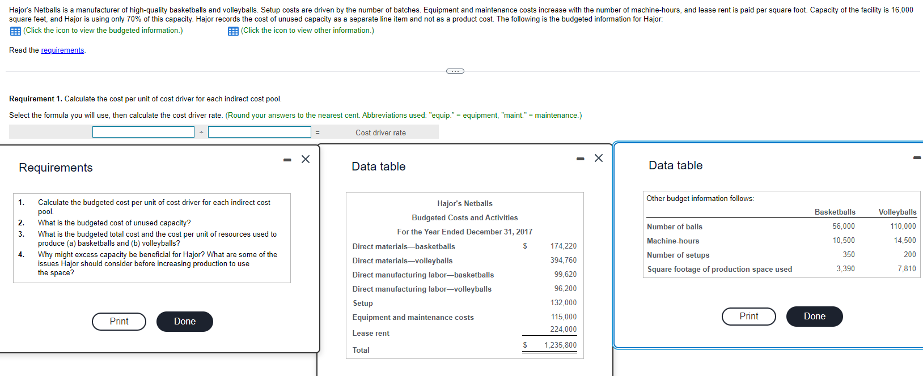Click Equipment and maintenance costs value 115,000
This screenshot has width=923, height=376.
tap(564, 317)
